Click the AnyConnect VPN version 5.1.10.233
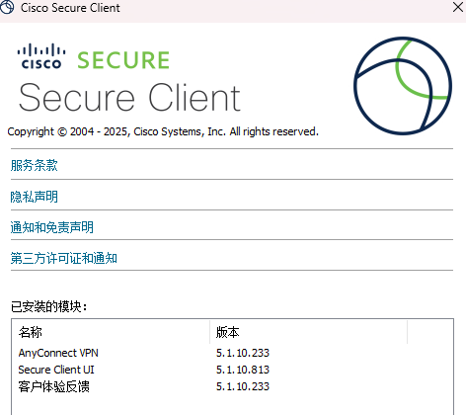The width and height of the screenshot is (466, 415). [243, 353]
